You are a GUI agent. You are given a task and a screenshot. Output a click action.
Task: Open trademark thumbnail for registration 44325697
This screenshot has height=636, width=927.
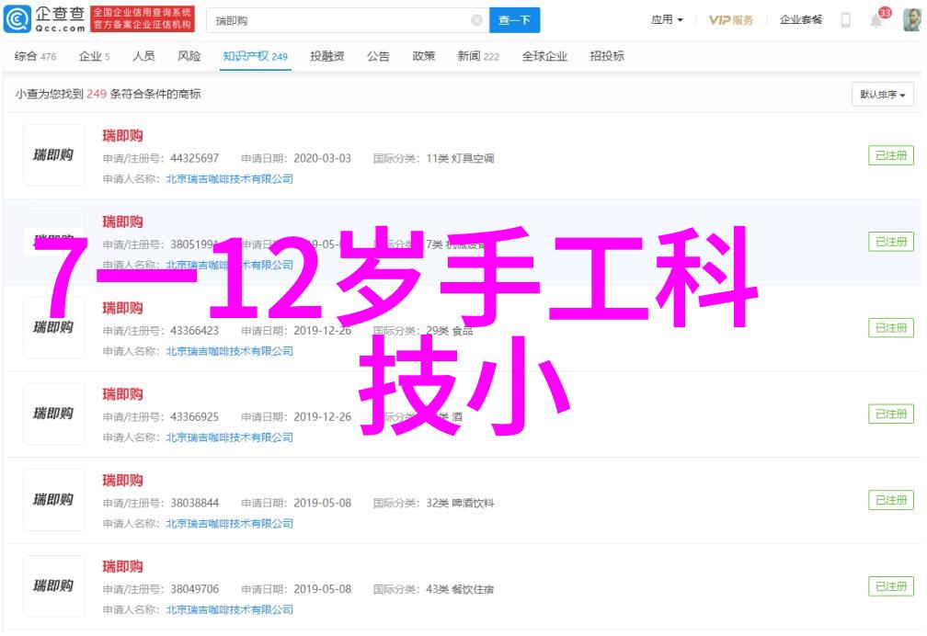tap(53, 155)
